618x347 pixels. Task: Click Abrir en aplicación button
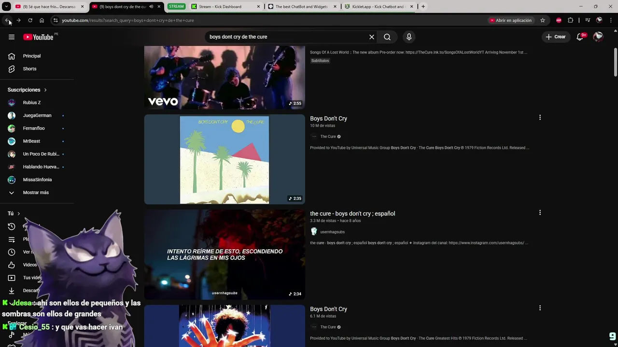pyautogui.click(x=510, y=20)
